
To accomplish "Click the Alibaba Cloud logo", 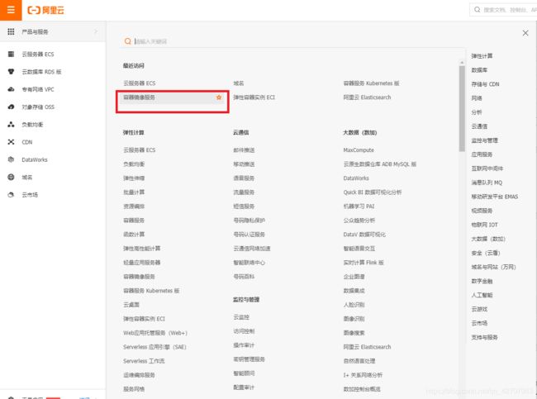I will pos(45,10).
